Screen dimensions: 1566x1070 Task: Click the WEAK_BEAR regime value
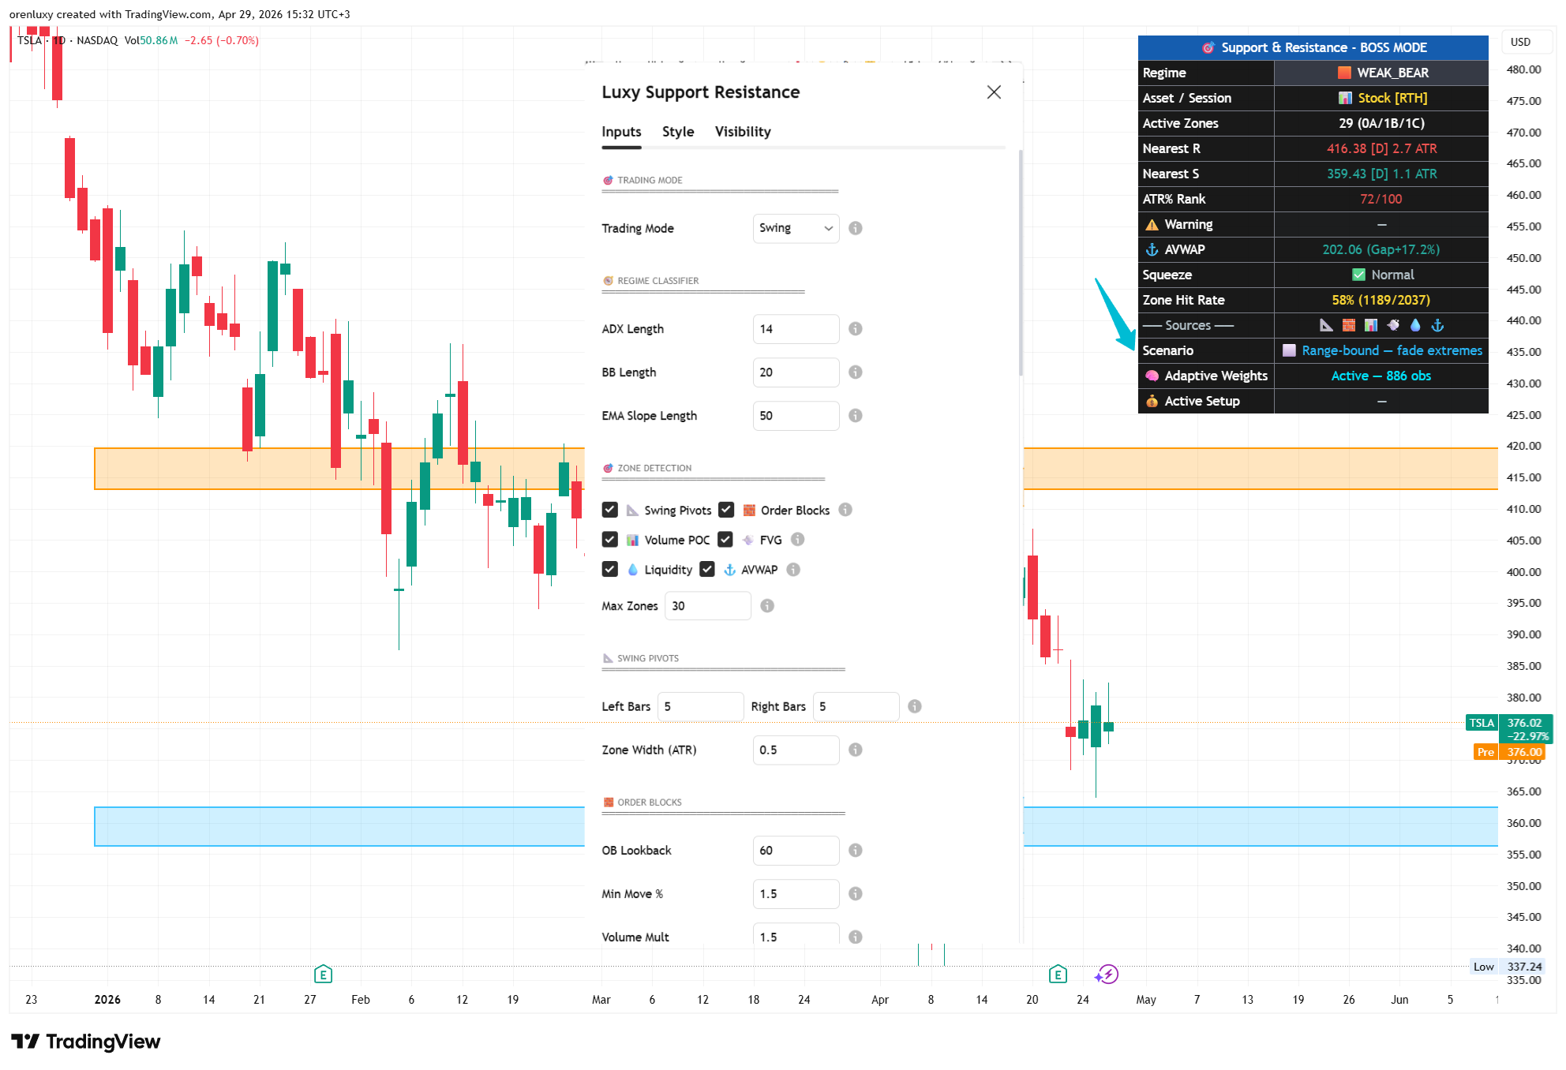pos(1392,73)
